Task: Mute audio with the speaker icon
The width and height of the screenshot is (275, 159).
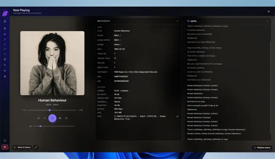Action: click(30, 126)
